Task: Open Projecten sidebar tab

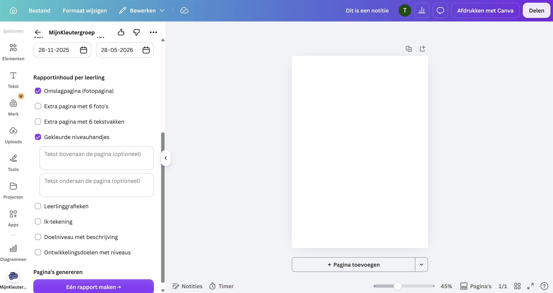Action: 13,191
